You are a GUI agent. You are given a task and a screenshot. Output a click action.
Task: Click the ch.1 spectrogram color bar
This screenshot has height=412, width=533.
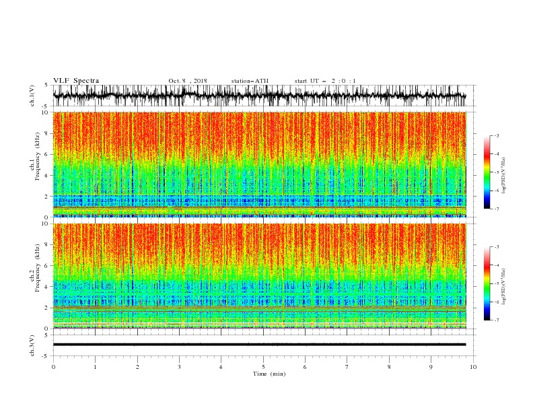coord(487,172)
